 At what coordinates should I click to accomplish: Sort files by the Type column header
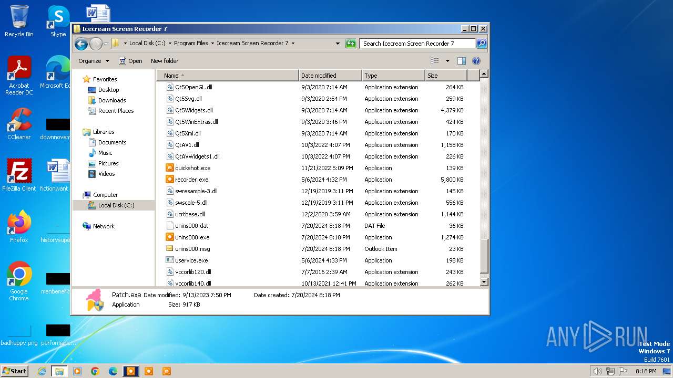[393, 76]
